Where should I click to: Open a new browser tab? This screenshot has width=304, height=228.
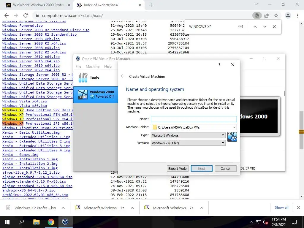151,5
